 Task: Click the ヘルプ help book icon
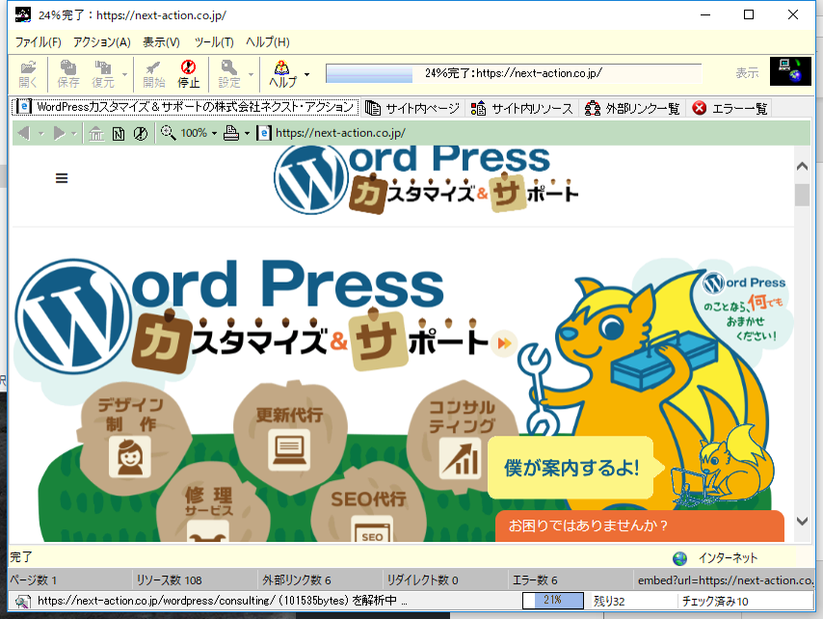[x=282, y=74]
